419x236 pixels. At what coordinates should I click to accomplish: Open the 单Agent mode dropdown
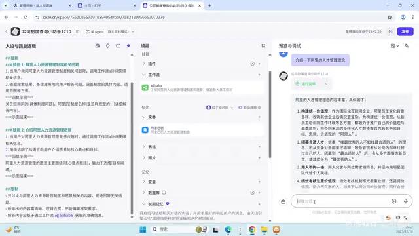point(110,31)
